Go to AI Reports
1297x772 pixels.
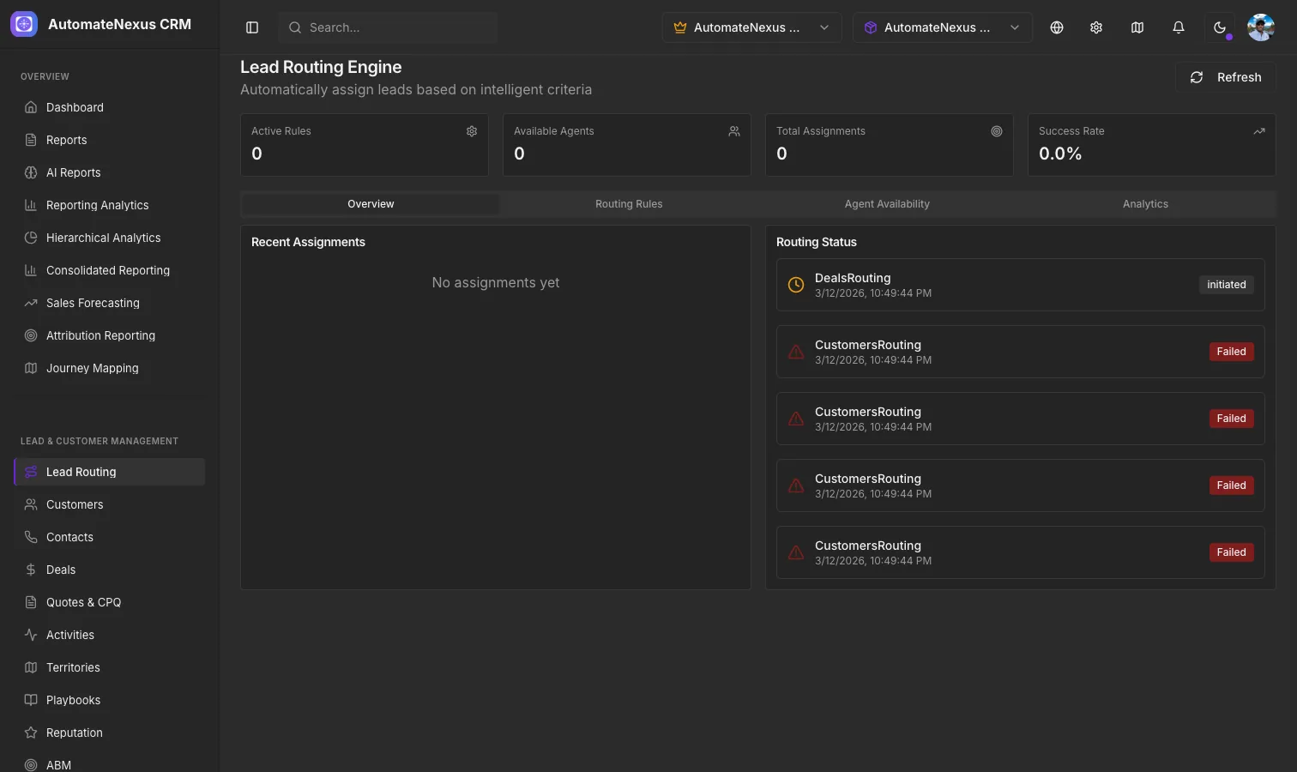coord(110,172)
